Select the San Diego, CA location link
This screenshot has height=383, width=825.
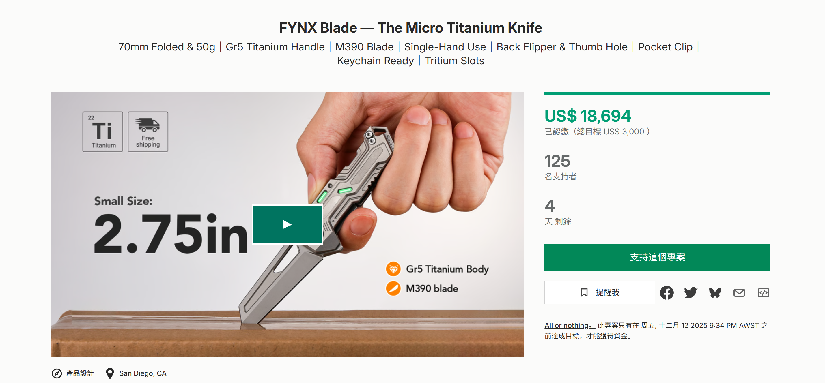(x=143, y=373)
